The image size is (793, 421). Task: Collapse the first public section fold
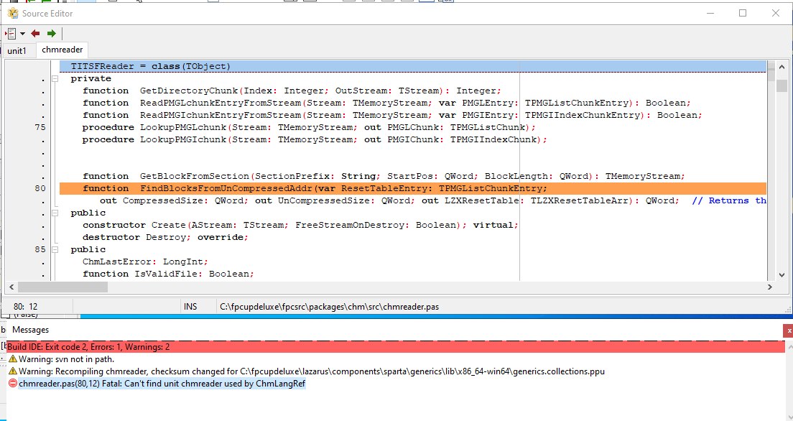coord(55,213)
